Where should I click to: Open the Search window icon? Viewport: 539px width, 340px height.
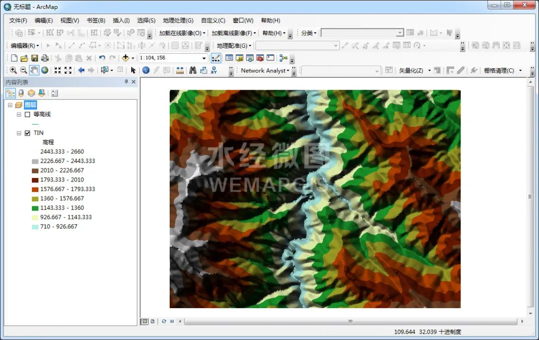click(x=250, y=58)
